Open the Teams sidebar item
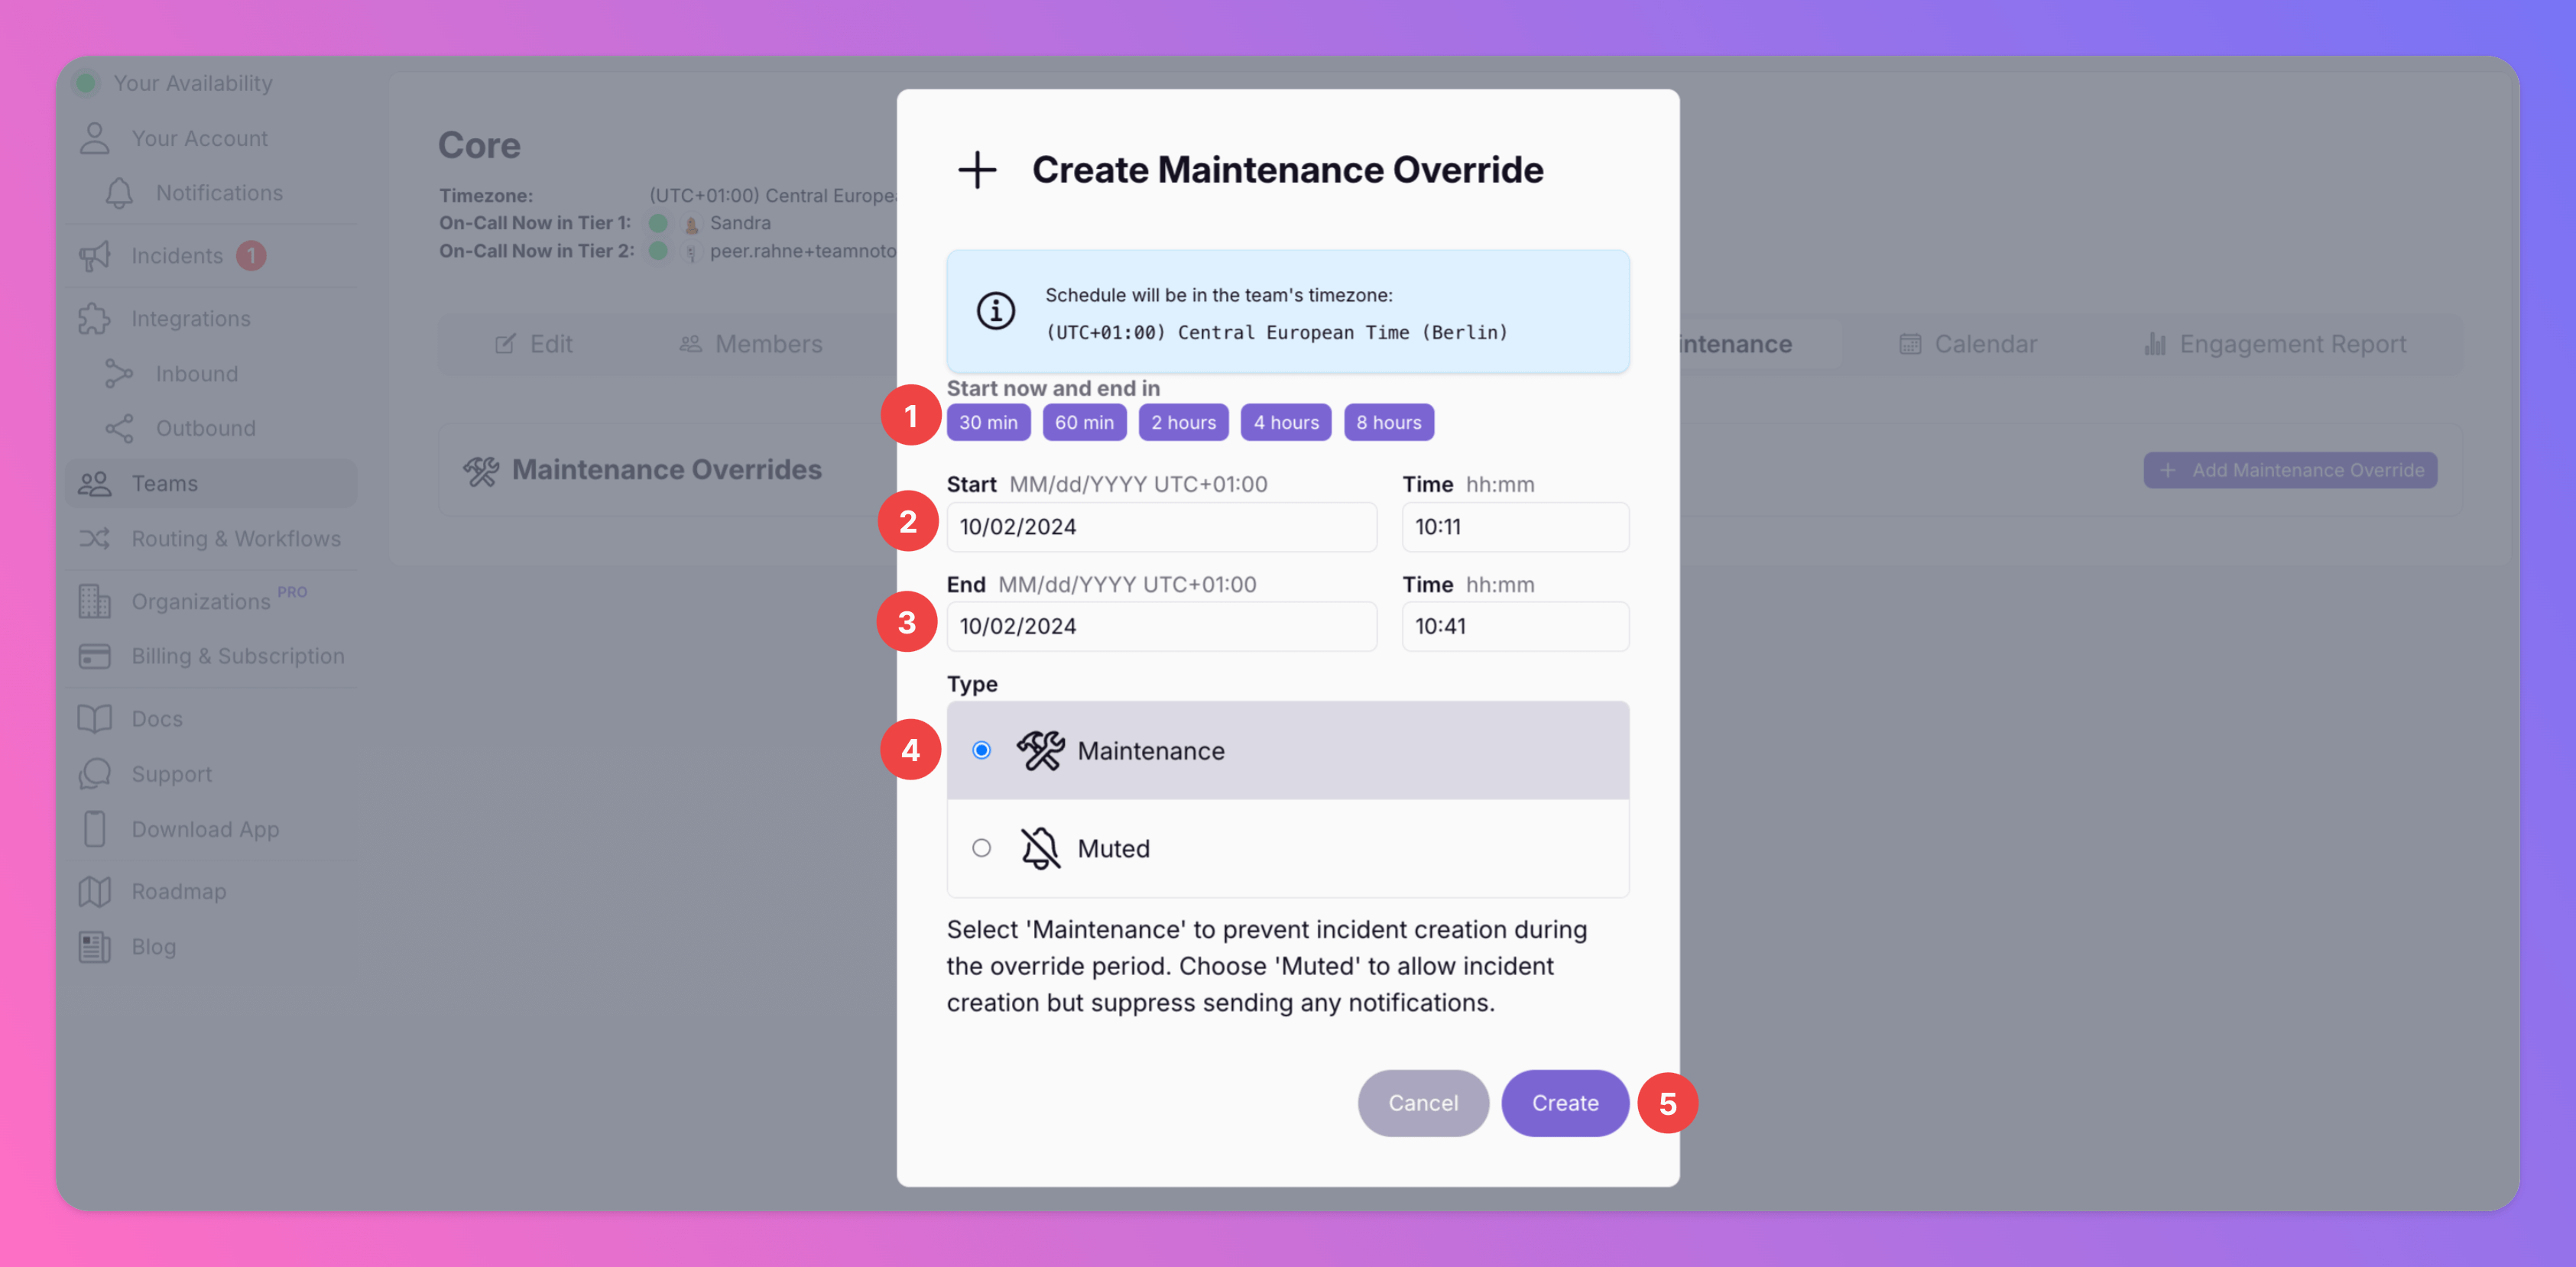Viewport: 2576px width, 1267px height. 165,484
